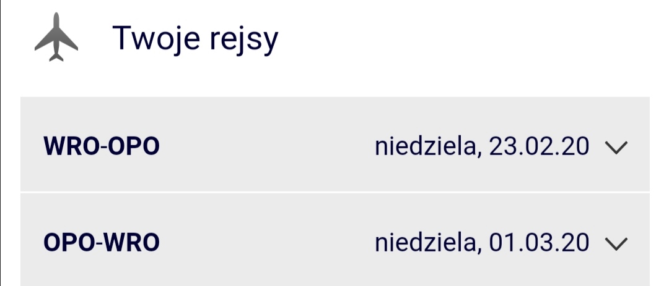Tap the airplane icon beside Twoje rejsy
This screenshot has width=669, height=286.
pyautogui.click(x=56, y=37)
